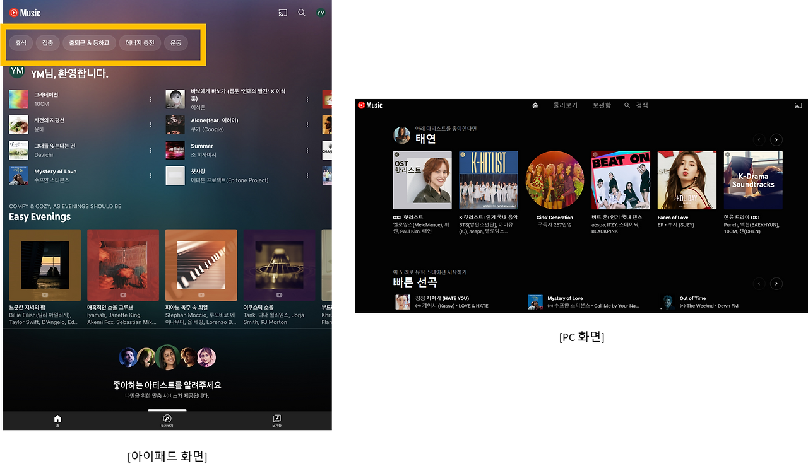Select the 출퇴근 & 등하교 mood chip
The width and height of the screenshot is (808, 471).
(x=89, y=43)
